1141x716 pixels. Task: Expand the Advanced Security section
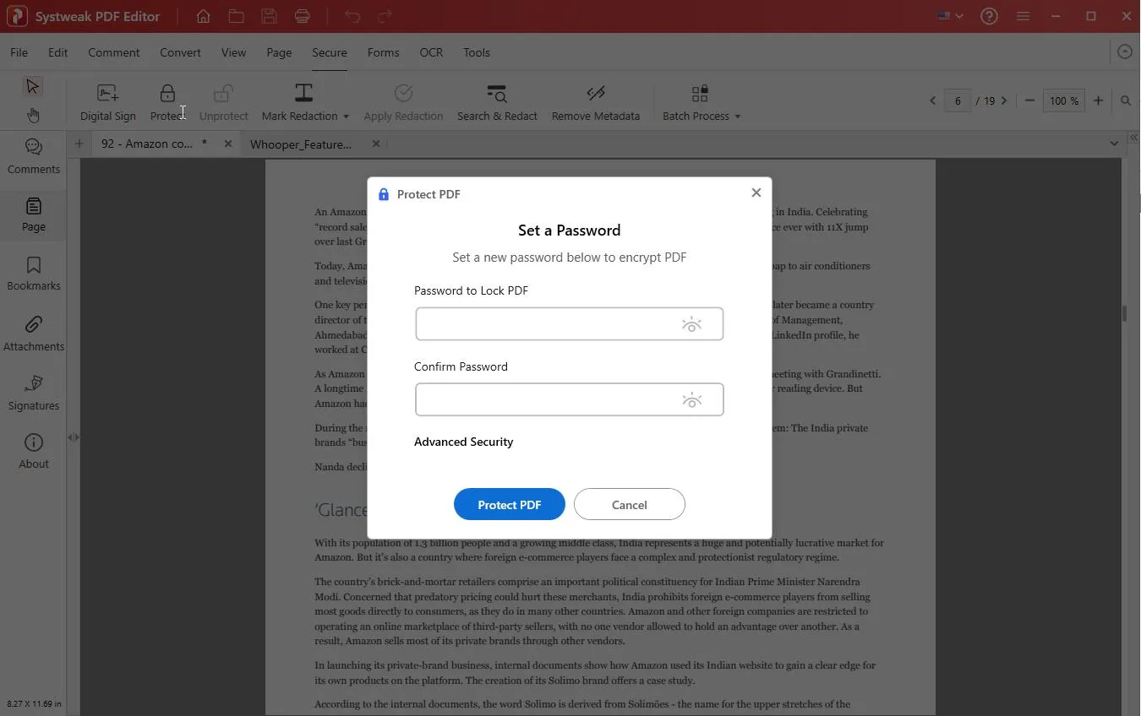[463, 442]
